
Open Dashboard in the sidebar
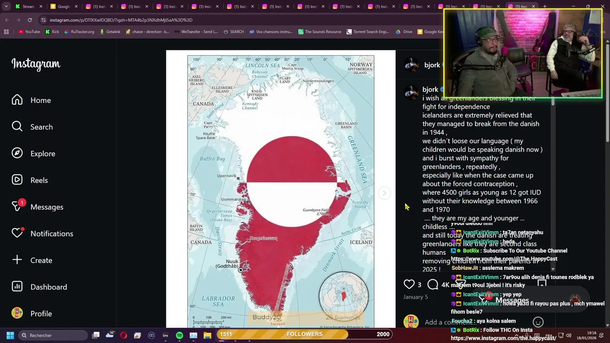39,287
